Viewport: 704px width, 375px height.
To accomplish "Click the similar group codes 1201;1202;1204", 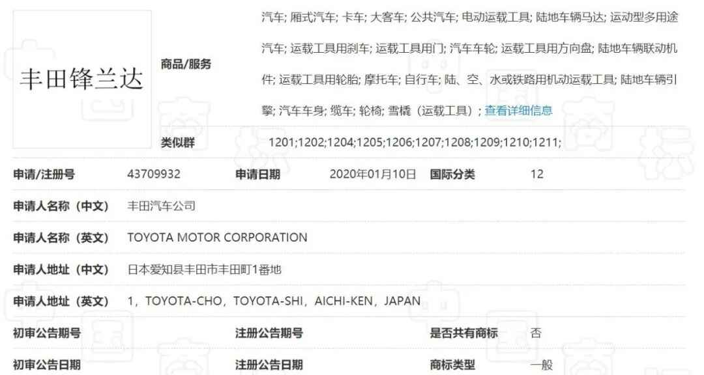I will pos(415,142).
